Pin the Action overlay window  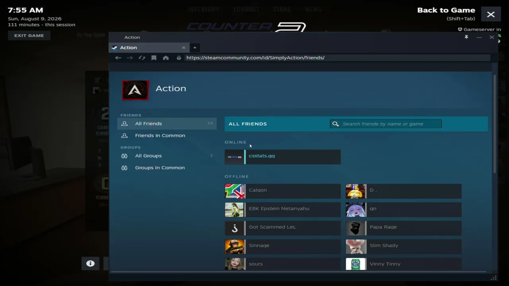[x=466, y=37]
